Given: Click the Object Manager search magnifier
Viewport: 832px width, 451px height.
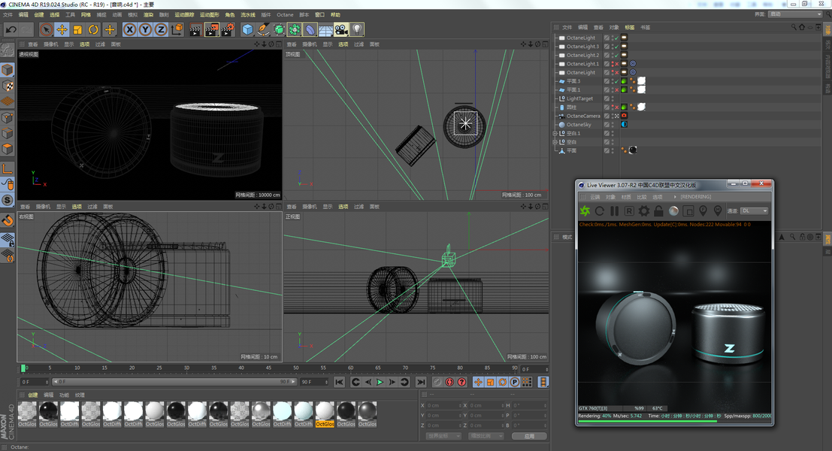Looking at the screenshot, I should click(794, 27).
